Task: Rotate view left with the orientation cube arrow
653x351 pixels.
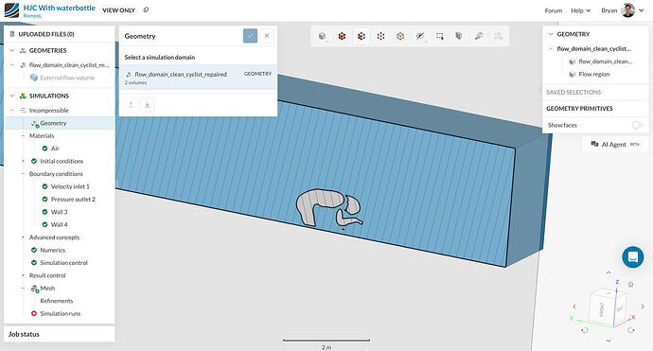Action: pyautogui.click(x=574, y=307)
